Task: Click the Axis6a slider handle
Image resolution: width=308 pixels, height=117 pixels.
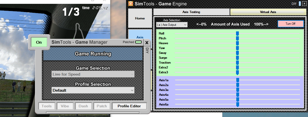Action: tap(238, 104)
